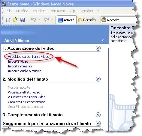This screenshot has height=136, width=142.
Task: Open the Riproduci menu
Action: 86,11
